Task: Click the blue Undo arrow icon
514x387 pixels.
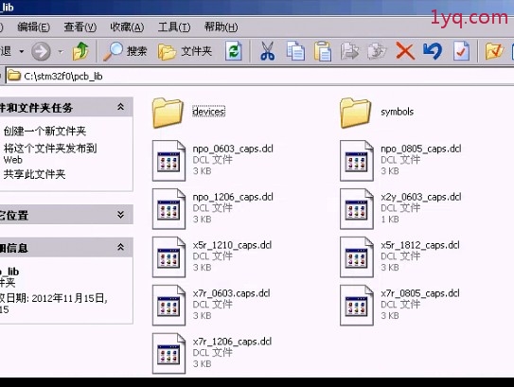Action: [433, 51]
